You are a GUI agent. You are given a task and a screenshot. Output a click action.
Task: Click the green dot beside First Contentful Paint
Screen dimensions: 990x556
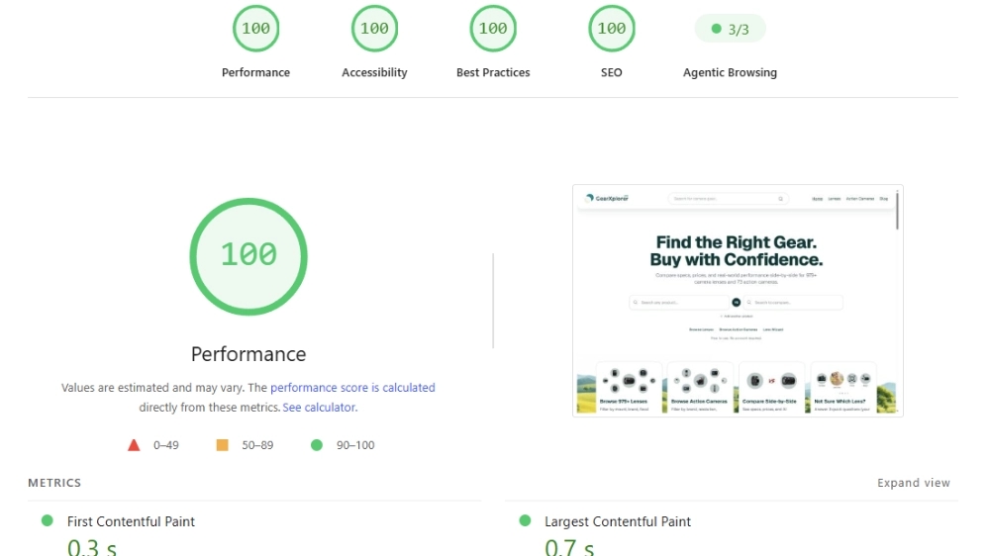point(47,520)
